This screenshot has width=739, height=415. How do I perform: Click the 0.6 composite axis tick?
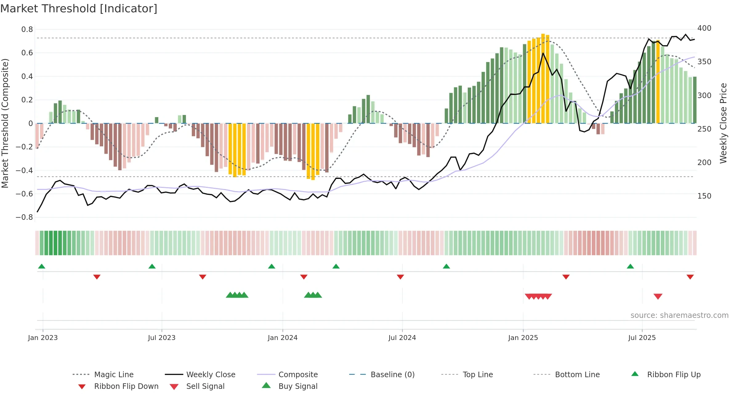[x=27, y=53]
